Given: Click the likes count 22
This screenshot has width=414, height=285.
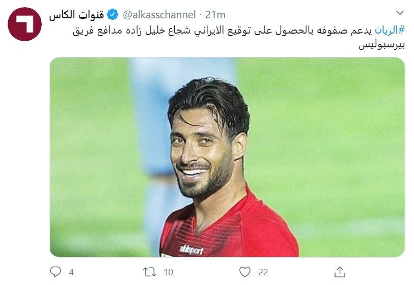Looking at the screenshot, I should point(263,272).
